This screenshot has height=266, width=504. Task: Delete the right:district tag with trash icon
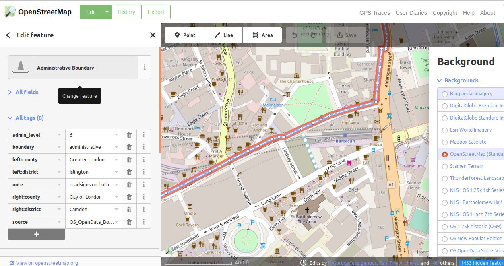pyautogui.click(x=129, y=210)
